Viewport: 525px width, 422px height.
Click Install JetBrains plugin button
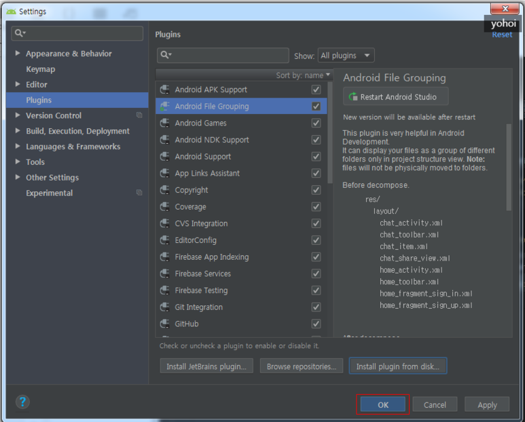click(206, 366)
